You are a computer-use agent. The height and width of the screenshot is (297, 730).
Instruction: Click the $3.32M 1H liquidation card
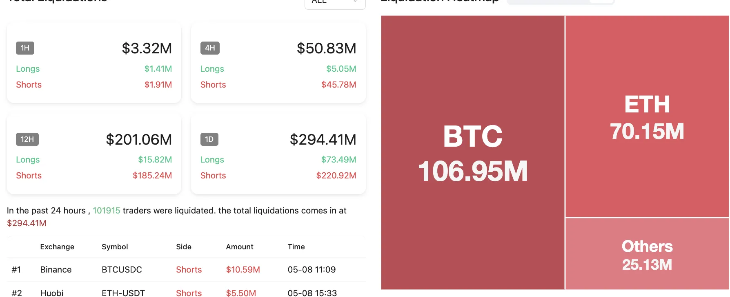click(94, 63)
